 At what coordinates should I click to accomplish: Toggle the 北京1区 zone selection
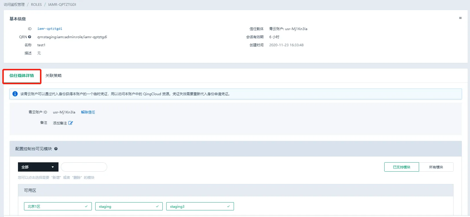(58, 206)
